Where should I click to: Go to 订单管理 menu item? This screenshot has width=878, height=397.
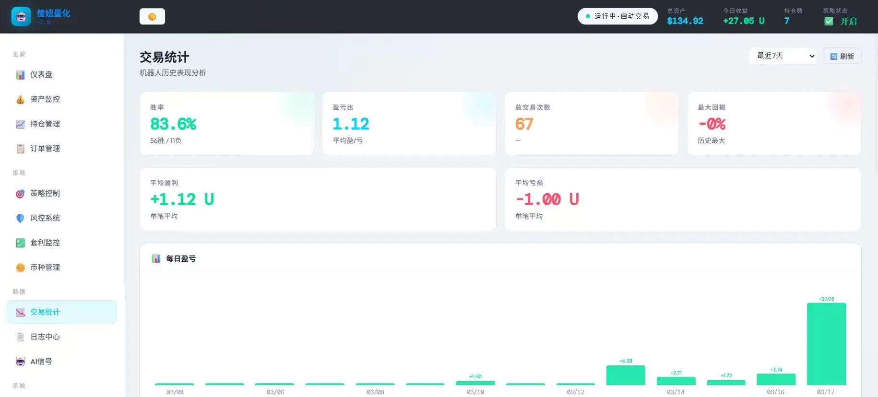(x=62, y=149)
